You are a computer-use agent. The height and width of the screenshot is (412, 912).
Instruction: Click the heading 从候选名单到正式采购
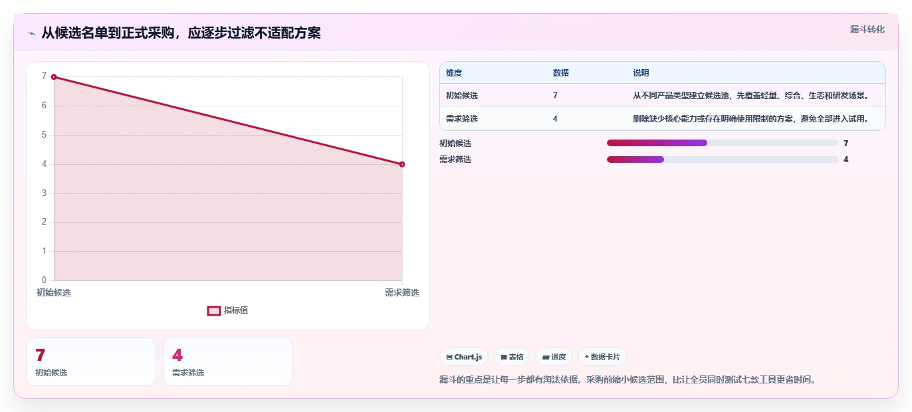click(x=181, y=33)
